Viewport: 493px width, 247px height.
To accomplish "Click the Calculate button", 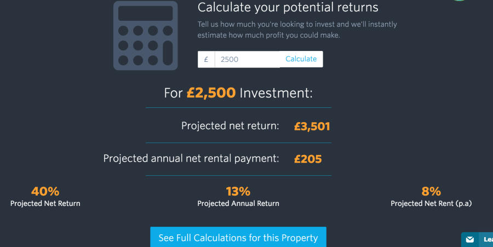I will pyautogui.click(x=301, y=59).
